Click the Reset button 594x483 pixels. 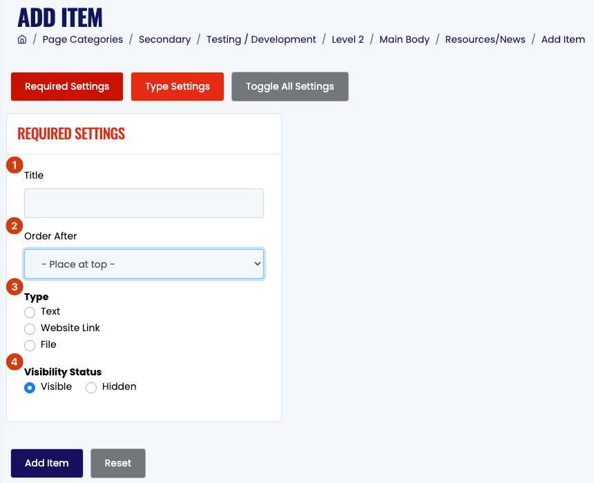118,463
